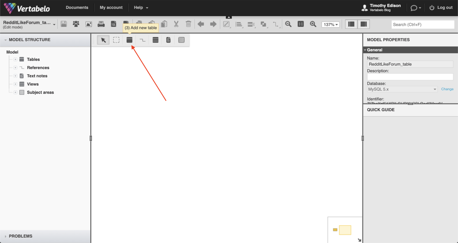Collapse the General properties section
The width and height of the screenshot is (458, 243).
pos(410,50)
